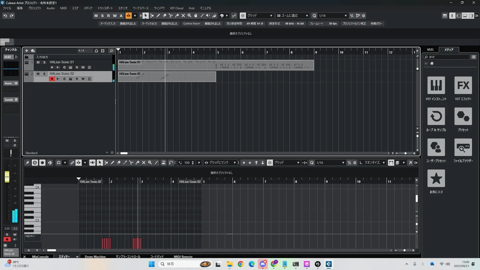
Task: Select the Glue tool in top toolbar
Action: [x=177, y=16]
